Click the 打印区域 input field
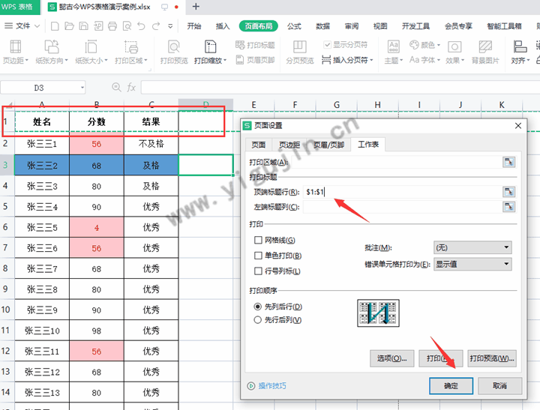Image resolution: width=540 pixels, height=410 pixels. pyautogui.click(x=396, y=162)
